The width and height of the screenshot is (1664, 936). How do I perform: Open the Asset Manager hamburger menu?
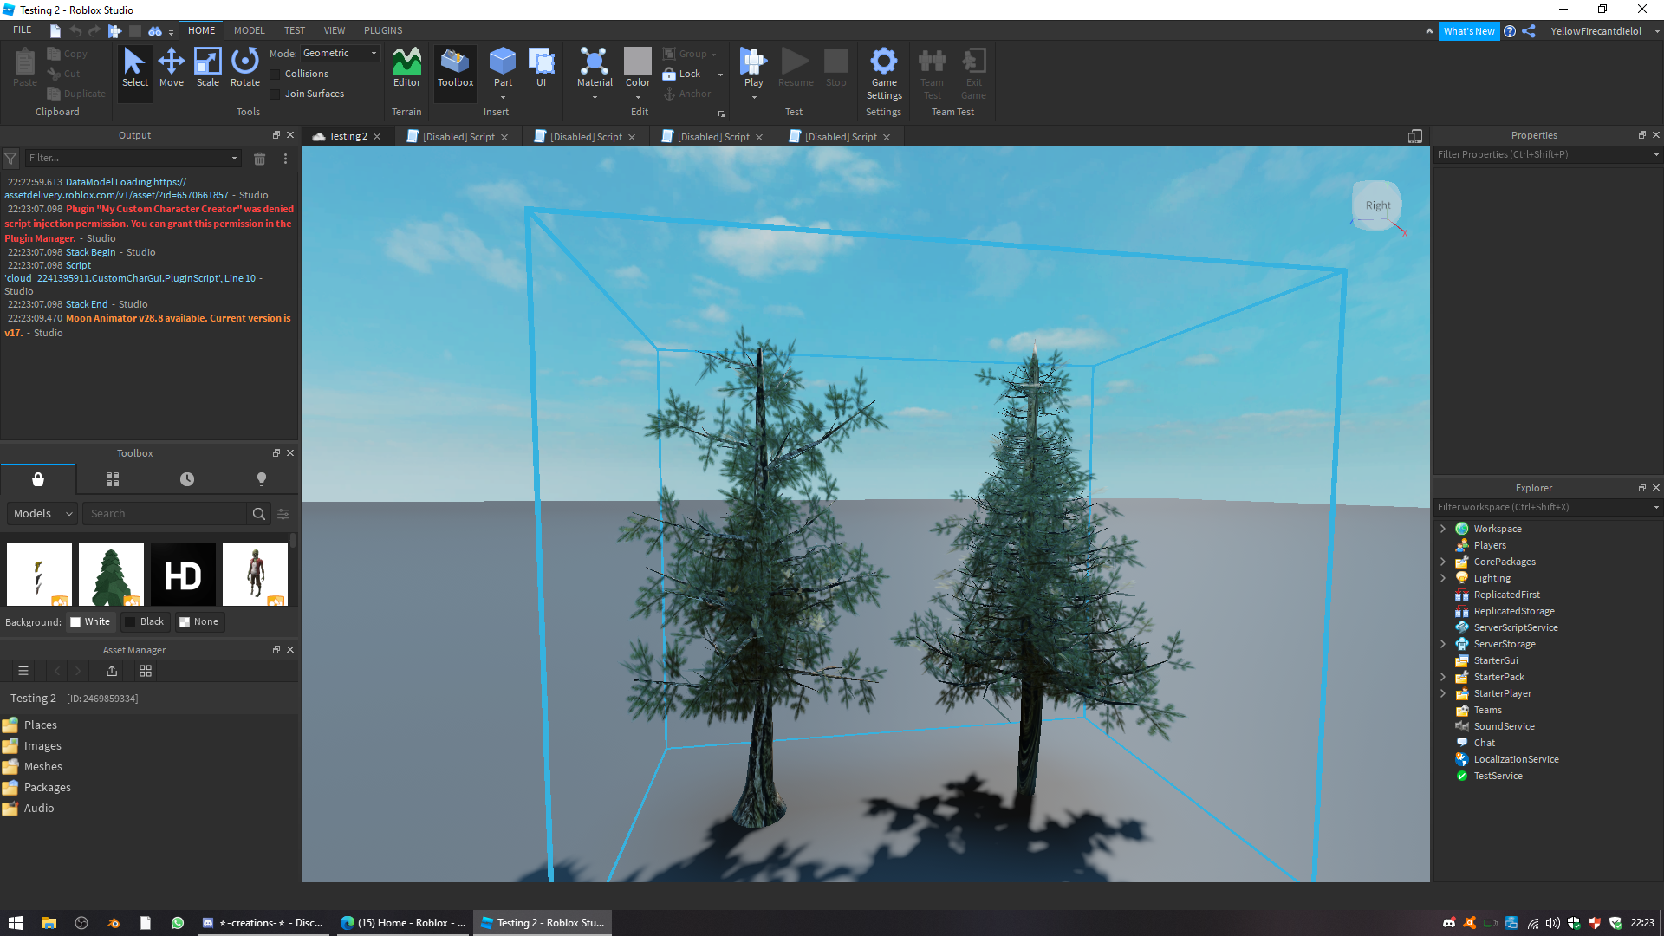tap(23, 671)
